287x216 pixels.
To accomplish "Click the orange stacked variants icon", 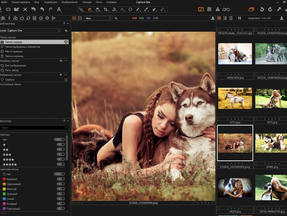I will pos(251,9).
